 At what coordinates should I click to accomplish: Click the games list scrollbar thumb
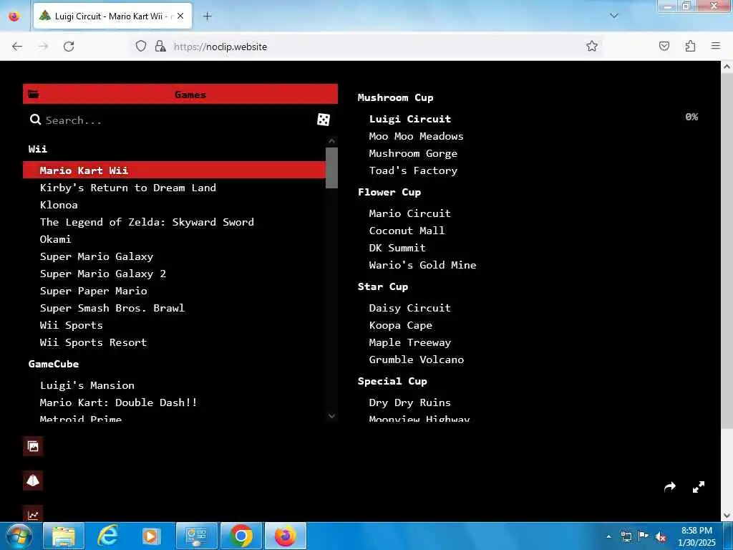coord(331,168)
